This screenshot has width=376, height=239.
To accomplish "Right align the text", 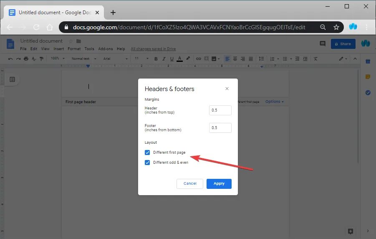I will point(243,59).
